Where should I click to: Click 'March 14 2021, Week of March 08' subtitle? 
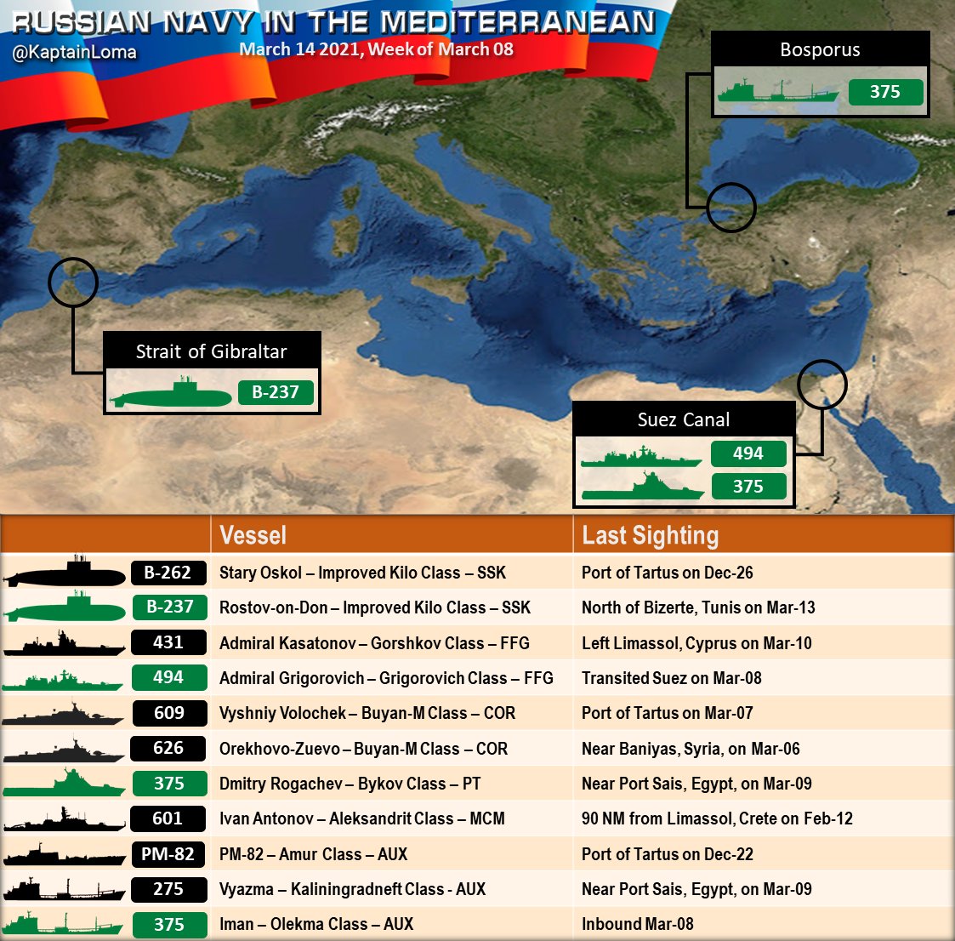coord(377,49)
